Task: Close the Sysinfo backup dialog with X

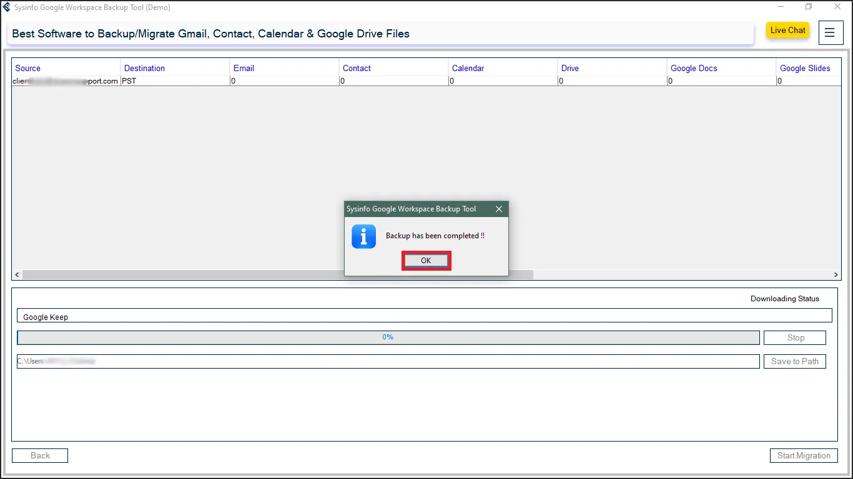Action: [x=498, y=209]
